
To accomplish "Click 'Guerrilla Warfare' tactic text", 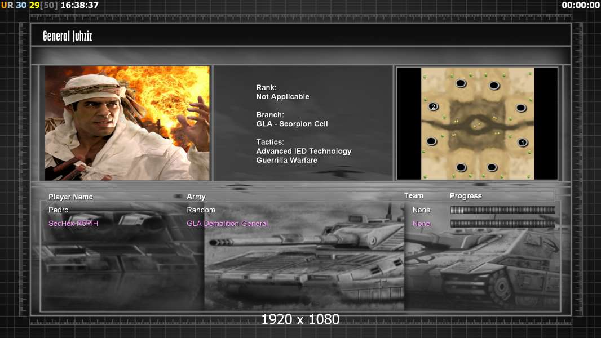I will pyautogui.click(x=287, y=161).
